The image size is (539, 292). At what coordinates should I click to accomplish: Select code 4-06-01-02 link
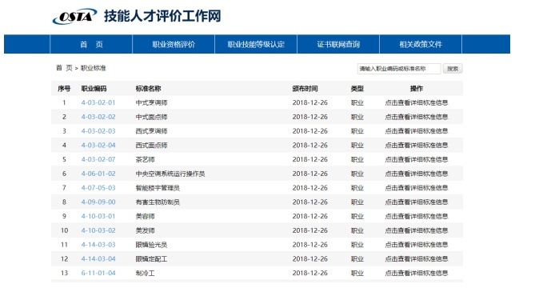coord(98,174)
